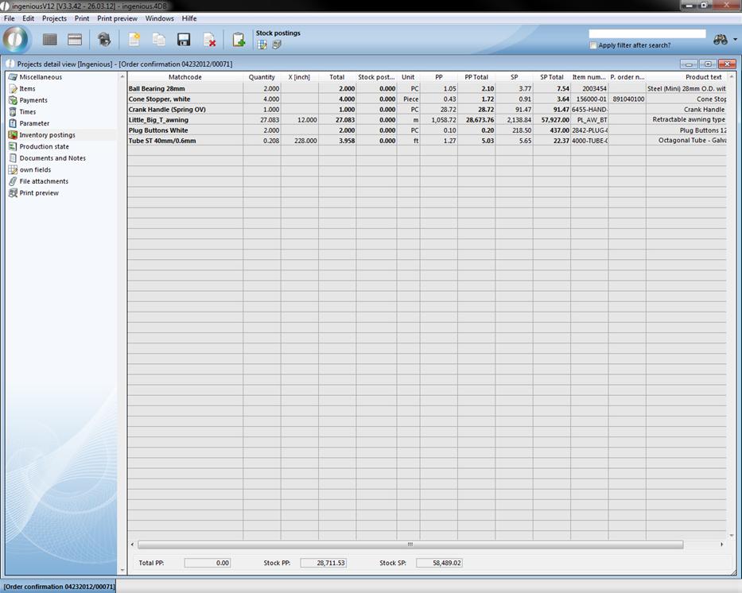Click the horizontal scrollbar of the table
742x593 pixels.
pyautogui.click(x=410, y=545)
